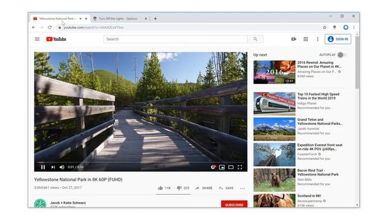Viewport: 387px width, 217px height.
Task: Skip to the next video
Action: click(53, 167)
